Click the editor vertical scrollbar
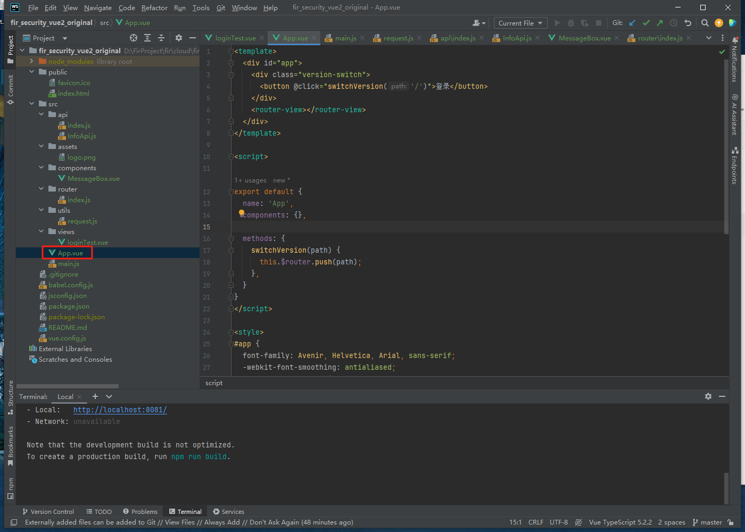This screenshot has width=745, height=532. coord(726,146)
